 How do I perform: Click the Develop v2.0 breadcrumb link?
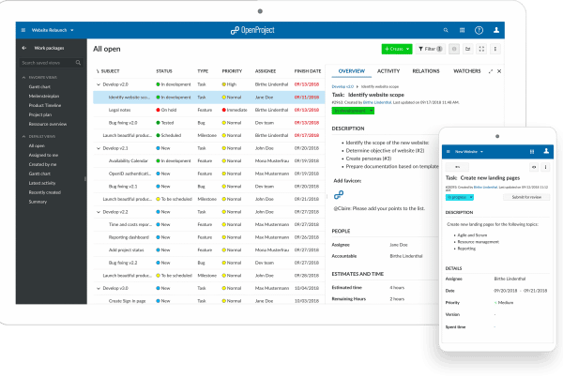342,86
